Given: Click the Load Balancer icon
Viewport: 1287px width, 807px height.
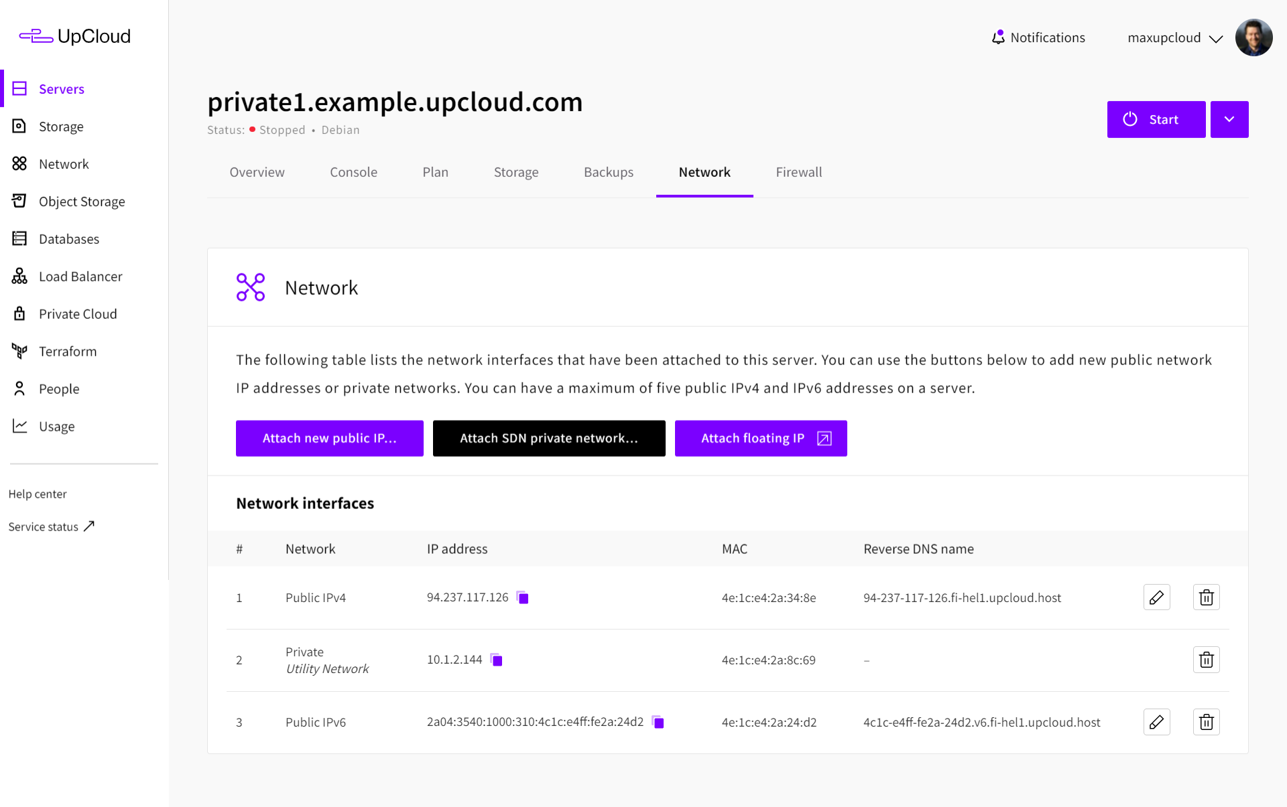Looking at the screenshot, I should [x=19, y=276].
